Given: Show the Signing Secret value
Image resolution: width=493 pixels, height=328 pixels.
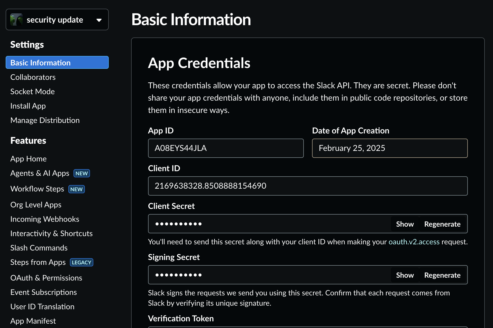Looking at the screenshot, I should [x=405, y=275].
